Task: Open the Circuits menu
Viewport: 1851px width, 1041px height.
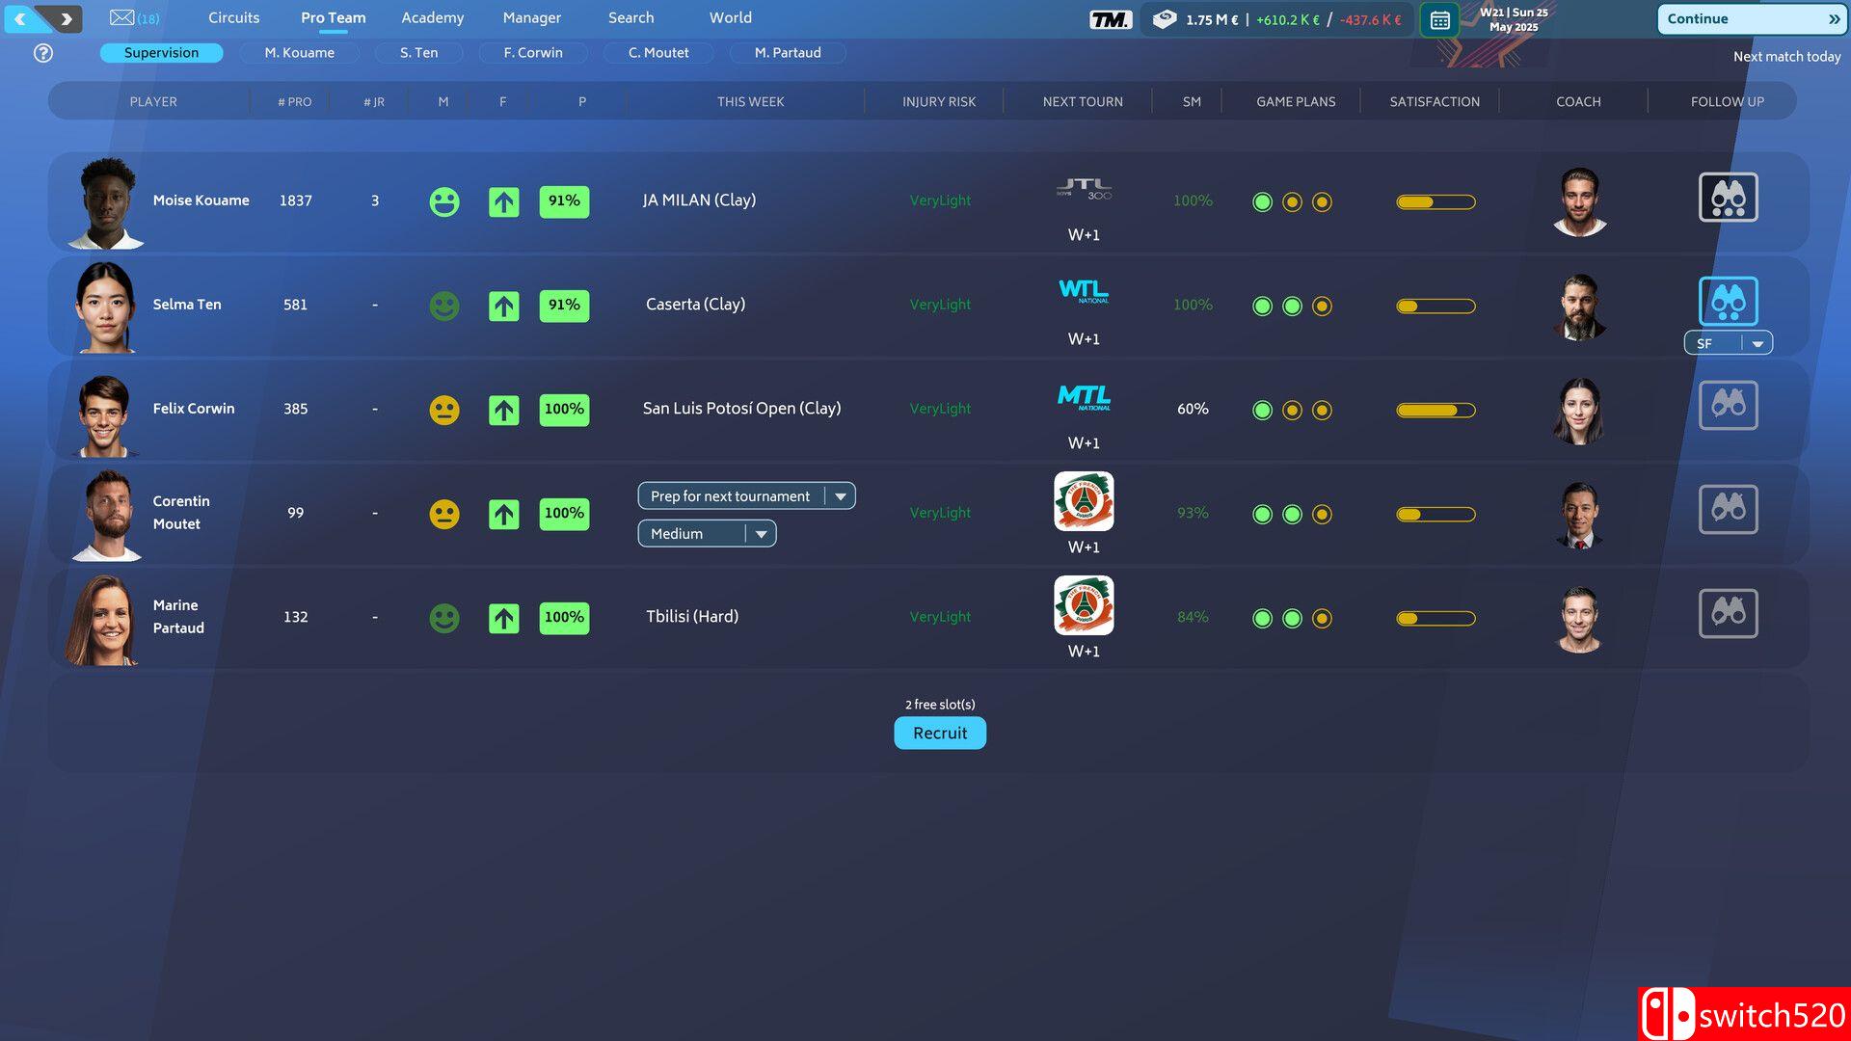Action: (233, 17)
